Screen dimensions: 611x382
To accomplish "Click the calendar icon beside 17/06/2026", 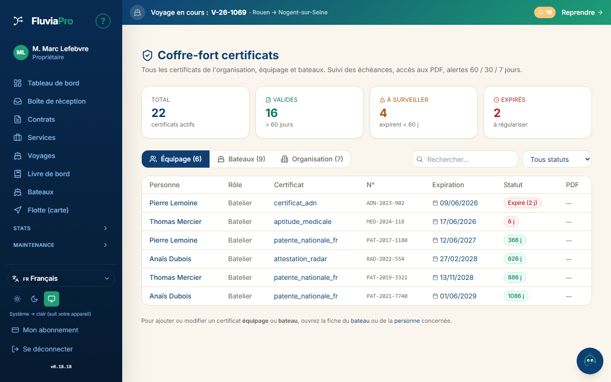I will (x=435, y=222).
